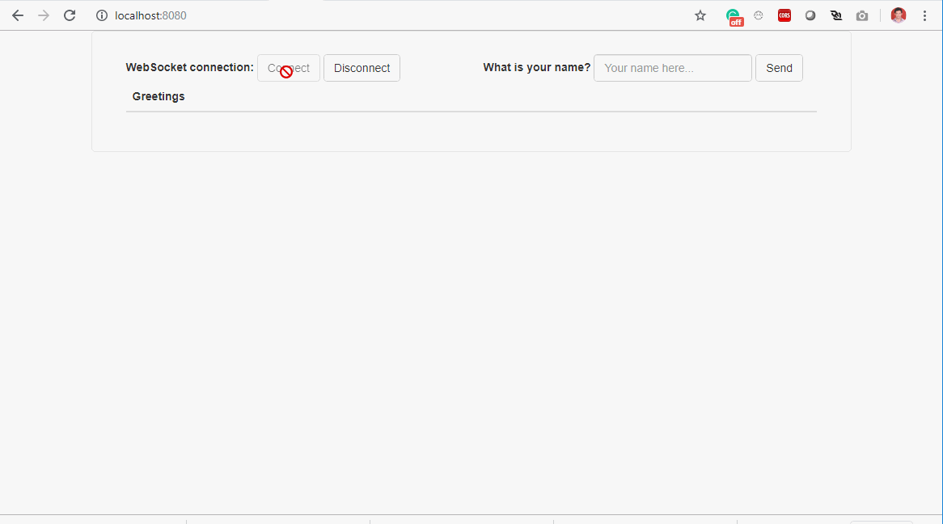Send the entered name
Image resolution: width=943 pixels, height=524 pixels.
779,68
